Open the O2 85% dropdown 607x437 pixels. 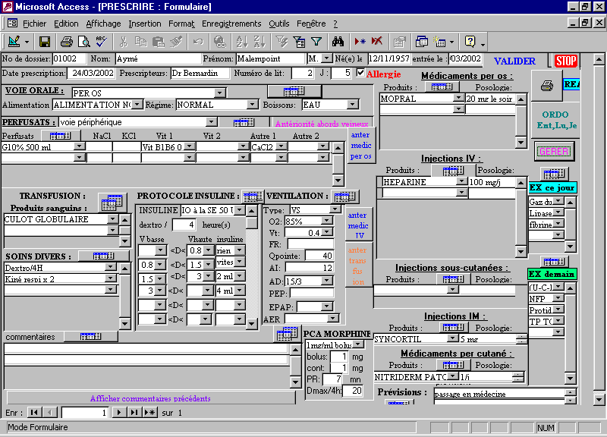coord(327,221)
